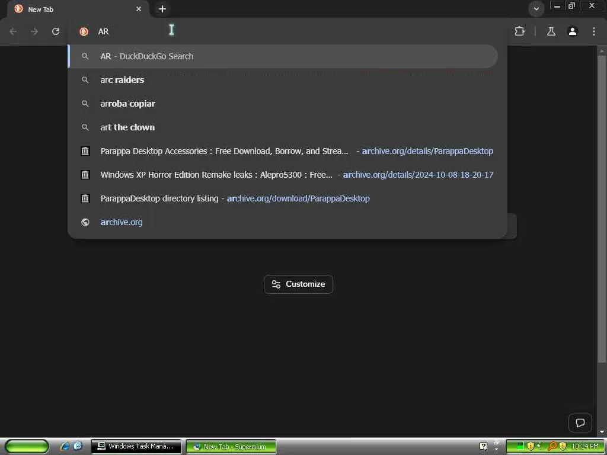
Task: Click the 10:24 PM clock
Action: point(585,447)
